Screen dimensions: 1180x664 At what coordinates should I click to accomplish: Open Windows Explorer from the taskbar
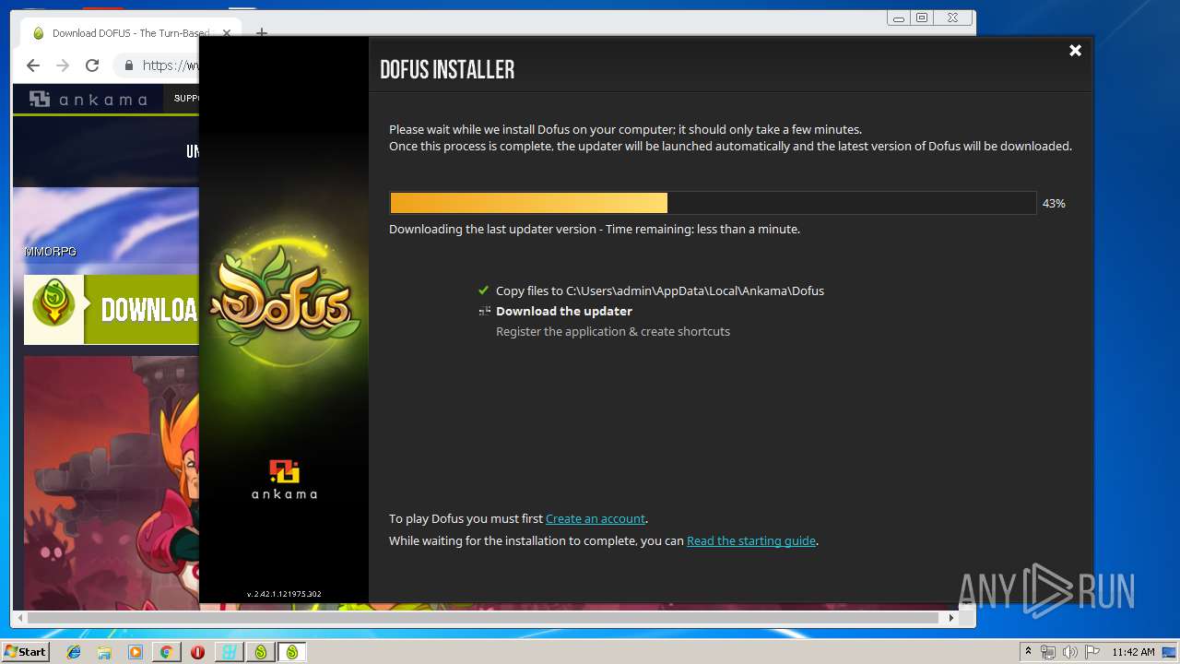tap(104, 652)
